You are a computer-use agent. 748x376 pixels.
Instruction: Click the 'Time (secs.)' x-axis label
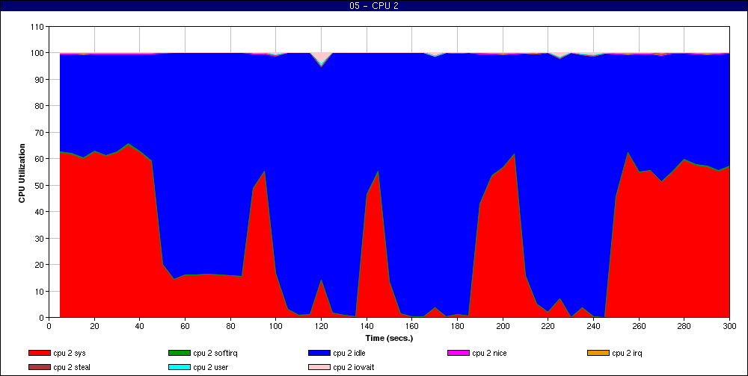click(x=389, y=339)
